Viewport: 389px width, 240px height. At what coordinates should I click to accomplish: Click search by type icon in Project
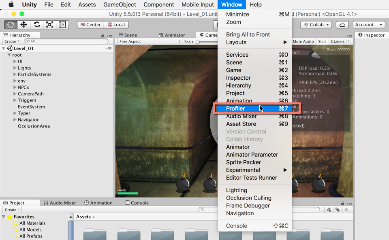pyautogui.click(x=329, y=210)
